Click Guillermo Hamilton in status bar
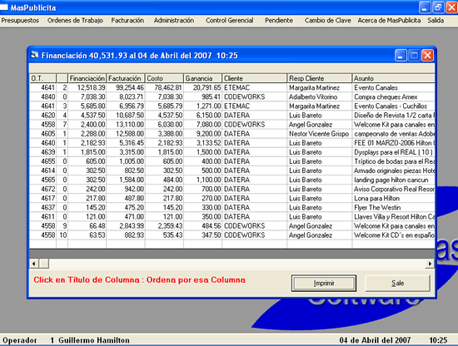Image resolution: width=458 pixels, height=346 pixels. pos(94,340)
